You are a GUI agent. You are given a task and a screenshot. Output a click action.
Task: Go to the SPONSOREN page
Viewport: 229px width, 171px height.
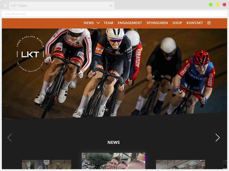click(x=157, y=23)
